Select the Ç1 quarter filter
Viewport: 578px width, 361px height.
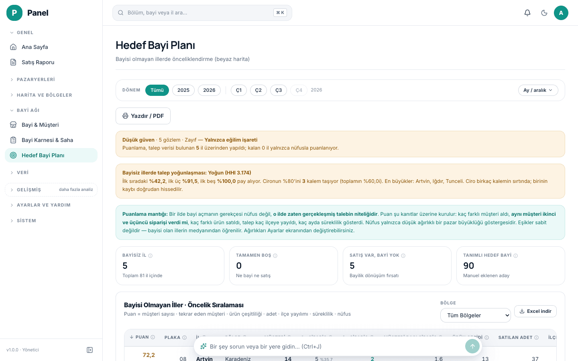(239, 90)
